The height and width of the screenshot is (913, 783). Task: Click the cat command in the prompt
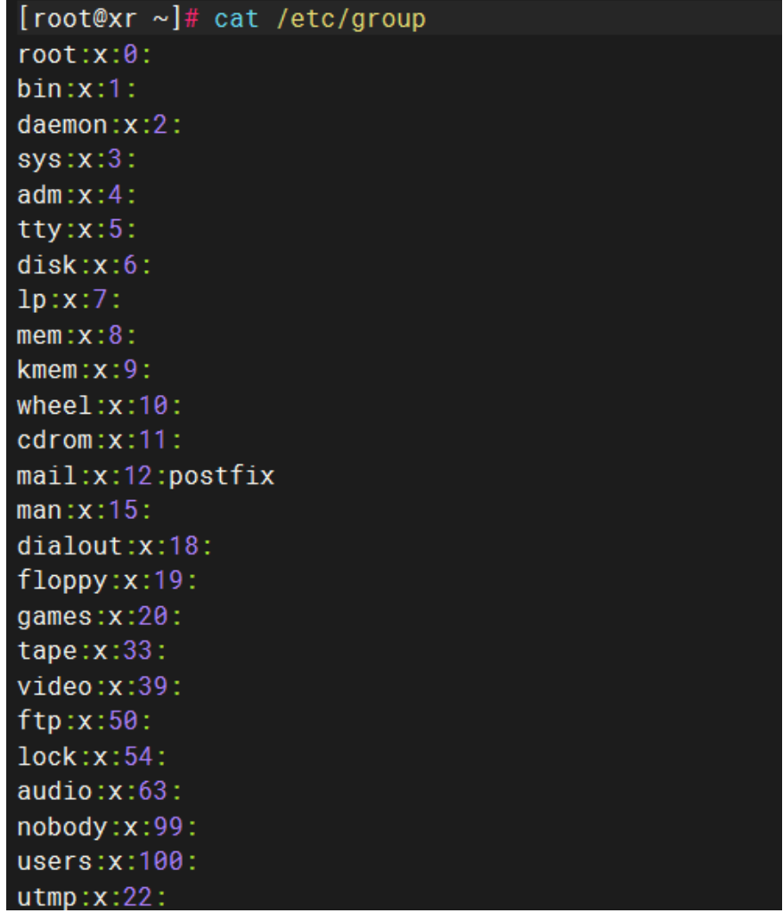(237, 19)
